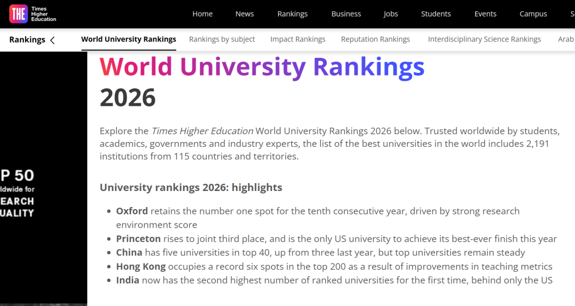Click the Times Higher Education logo
The width and height of the screenshot is (575, 306).
click(x=32, y=14)
